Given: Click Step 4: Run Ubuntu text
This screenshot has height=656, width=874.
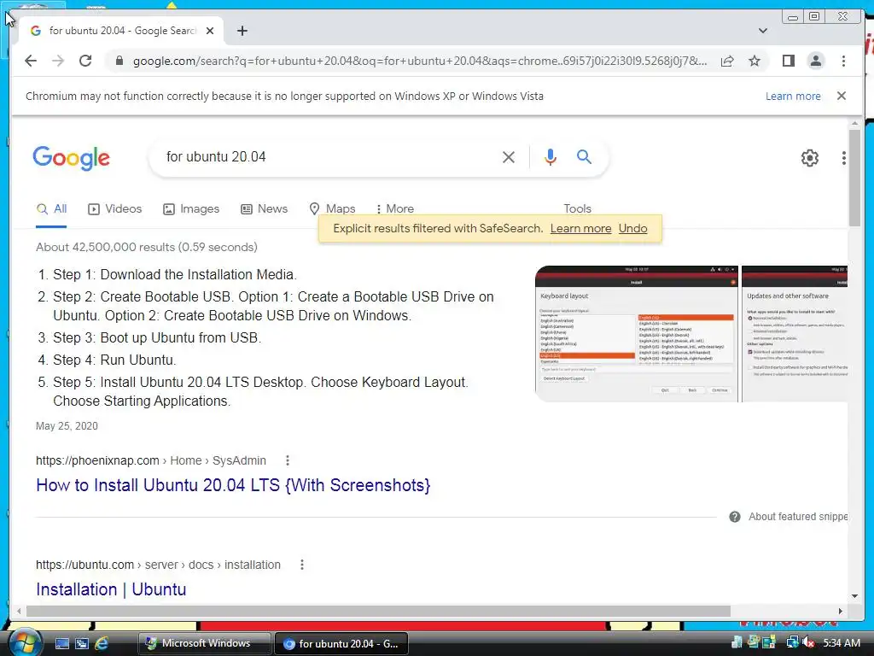Looking at the screenshot, I should pyautogui.click(x=115, y=360).
